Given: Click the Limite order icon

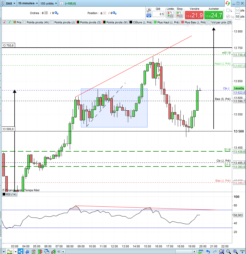Looking at the screenshot, I should coord(170,15).
